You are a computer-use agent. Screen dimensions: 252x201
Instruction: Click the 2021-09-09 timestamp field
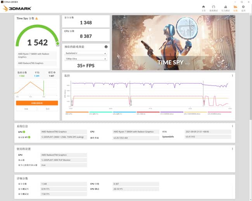point(208,132)
